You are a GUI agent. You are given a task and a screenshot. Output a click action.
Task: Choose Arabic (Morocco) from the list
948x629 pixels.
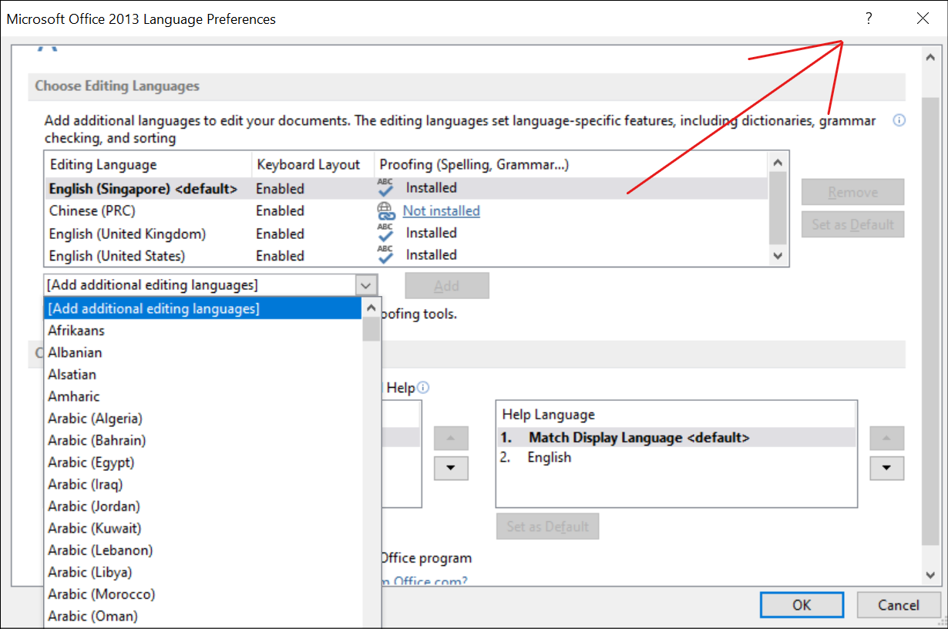point(203,594)
